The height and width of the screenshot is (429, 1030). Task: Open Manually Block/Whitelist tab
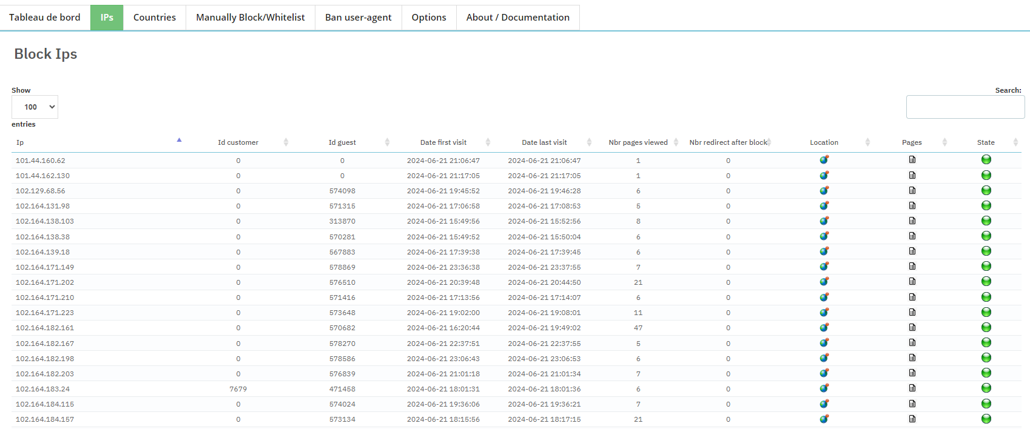[251, 18]
